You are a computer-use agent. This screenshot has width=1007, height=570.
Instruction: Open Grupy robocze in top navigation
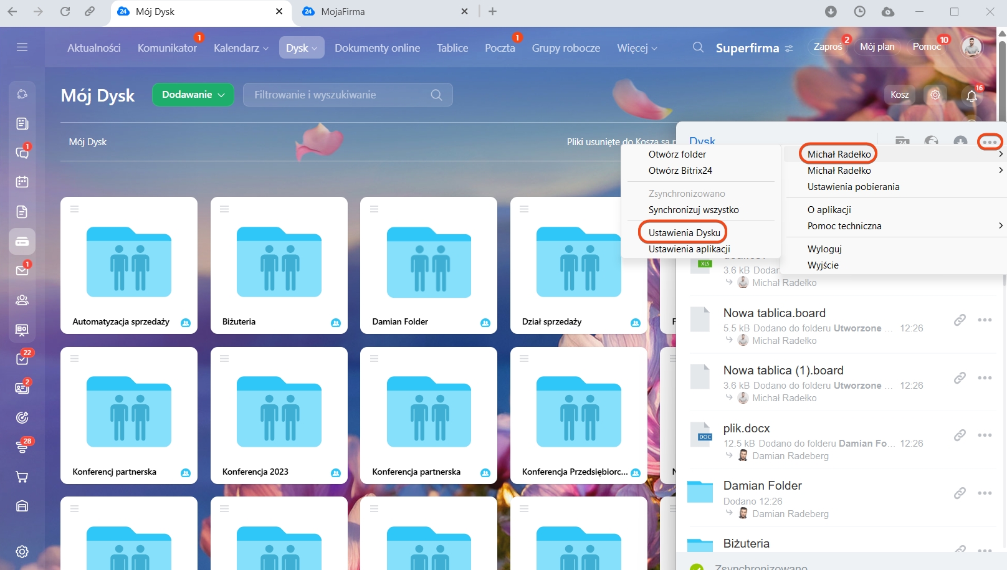tap(566, 48)
